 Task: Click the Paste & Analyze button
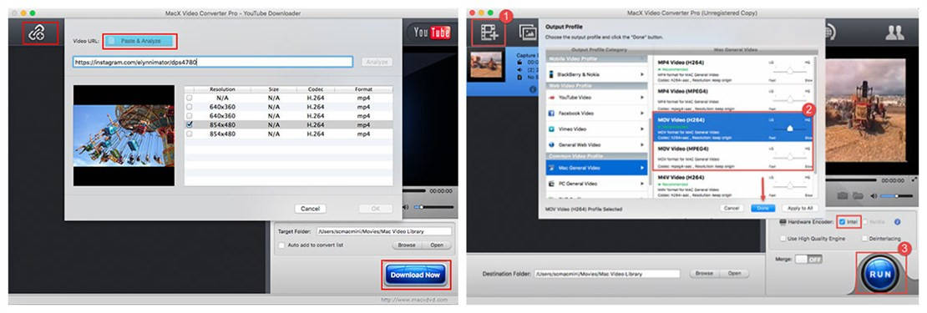pos(140,42)
